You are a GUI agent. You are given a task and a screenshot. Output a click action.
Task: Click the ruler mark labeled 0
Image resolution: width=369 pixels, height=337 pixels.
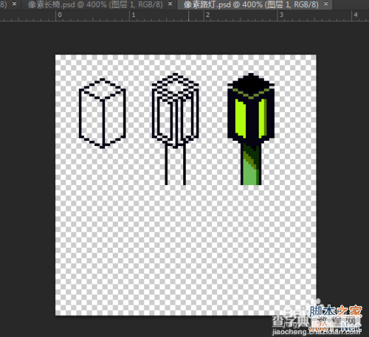coord(60,15)
